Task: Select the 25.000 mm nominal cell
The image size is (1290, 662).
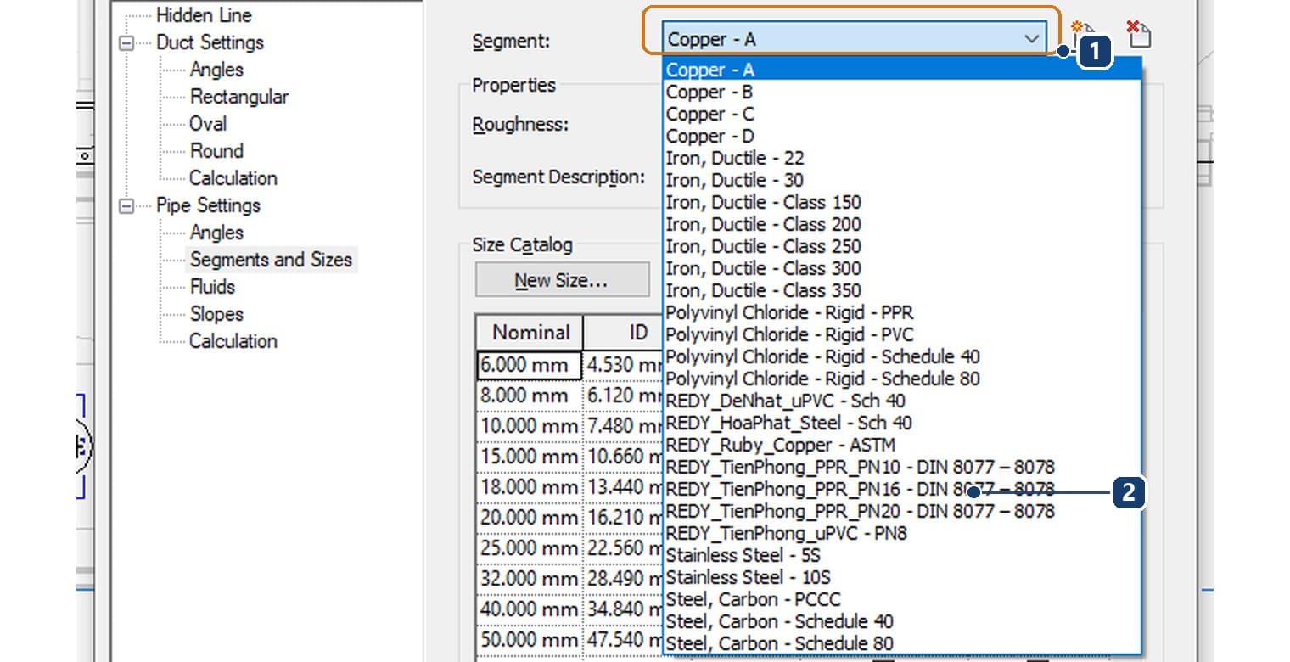Action: coord(530,548)
